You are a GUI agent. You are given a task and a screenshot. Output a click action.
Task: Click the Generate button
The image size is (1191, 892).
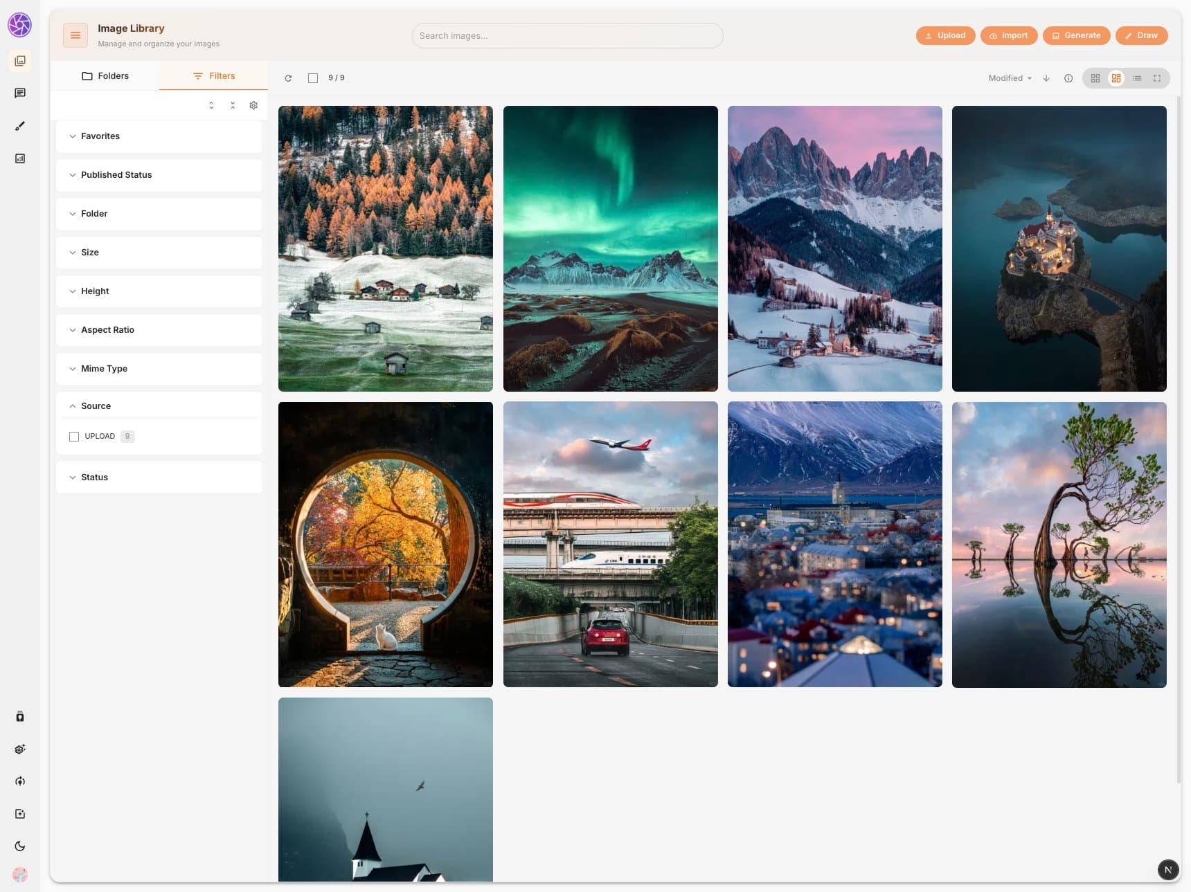coord(1076,35)
